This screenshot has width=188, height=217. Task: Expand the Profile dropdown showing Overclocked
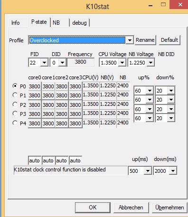tap(130, 40)
